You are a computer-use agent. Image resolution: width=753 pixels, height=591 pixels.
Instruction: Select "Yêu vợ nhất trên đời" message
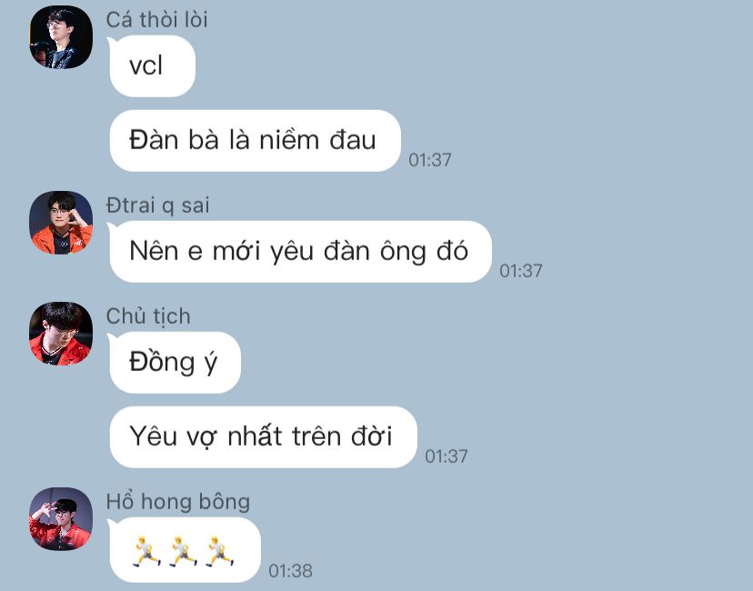pos(263,437)
